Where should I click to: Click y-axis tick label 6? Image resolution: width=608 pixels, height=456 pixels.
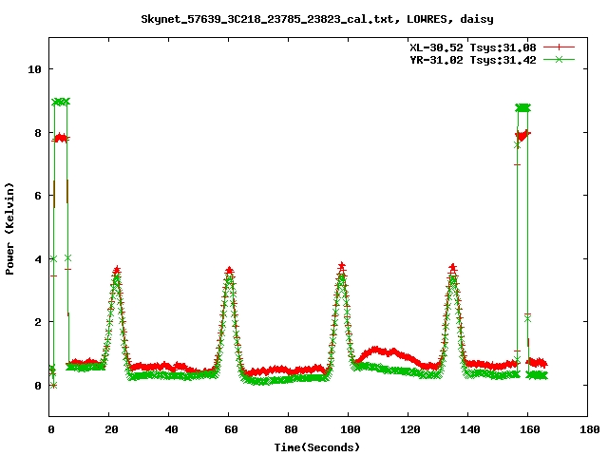coord(38,196)
